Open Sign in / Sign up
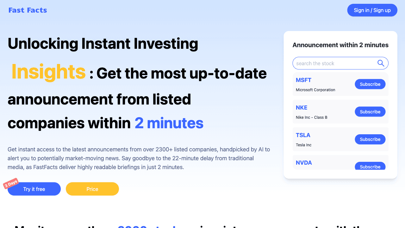This screenshot has width=405, height=228. [x=372, y=10]
